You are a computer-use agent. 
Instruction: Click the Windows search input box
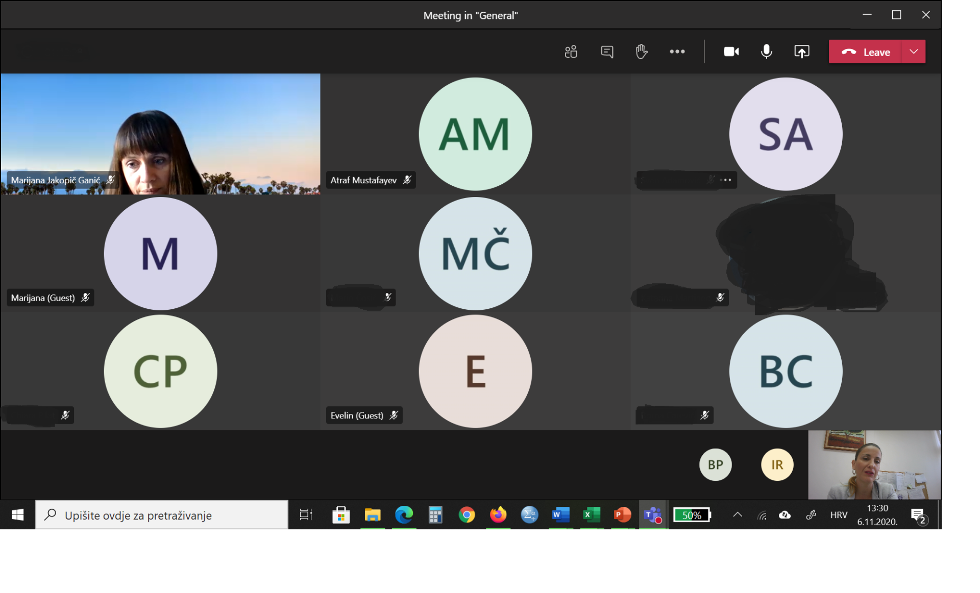coord(162,515)
